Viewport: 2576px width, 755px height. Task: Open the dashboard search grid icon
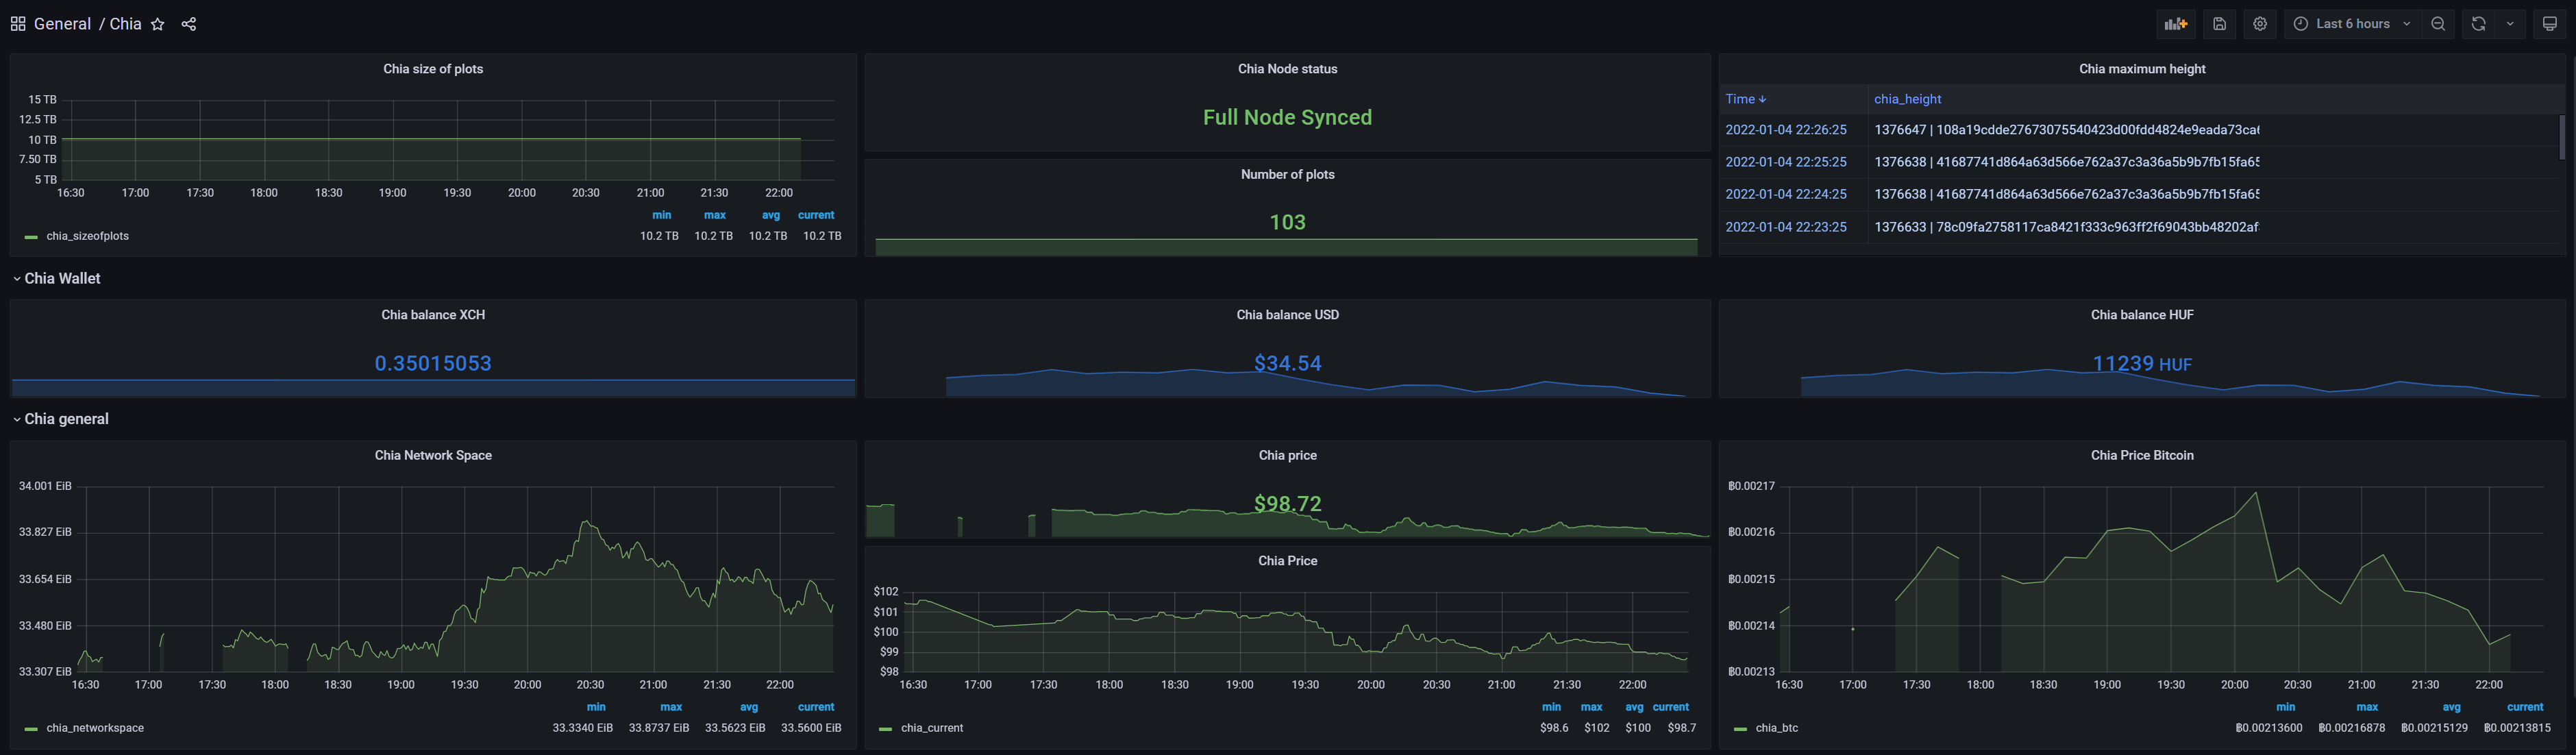(18, 24)
